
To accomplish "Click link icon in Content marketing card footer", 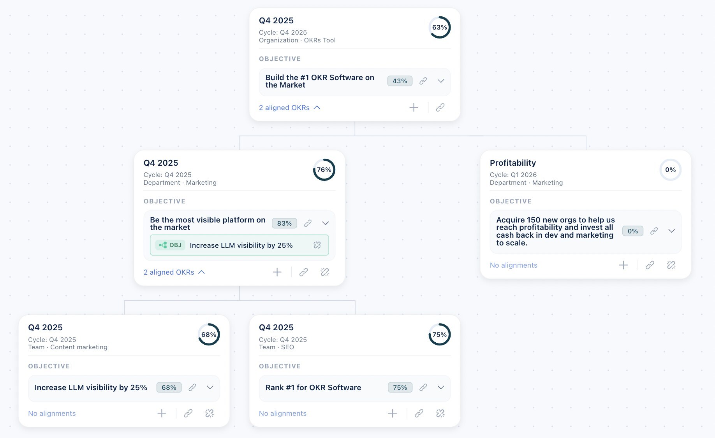I will (x=188, y=413).
